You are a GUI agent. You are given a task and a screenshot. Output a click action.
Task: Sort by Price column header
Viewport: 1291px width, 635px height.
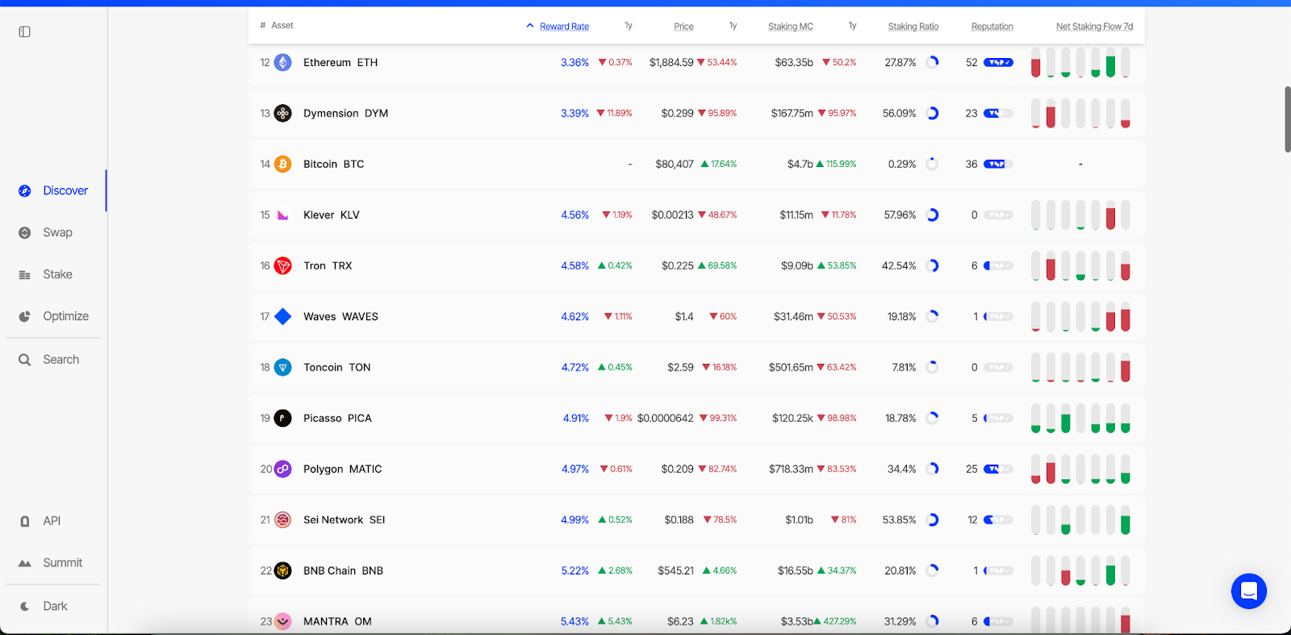tap(683, 27)
